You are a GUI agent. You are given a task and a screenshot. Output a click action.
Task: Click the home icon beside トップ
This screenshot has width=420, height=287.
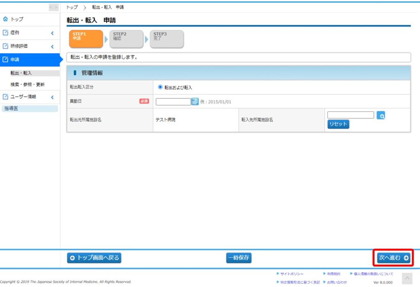click(x=5, y=19)
